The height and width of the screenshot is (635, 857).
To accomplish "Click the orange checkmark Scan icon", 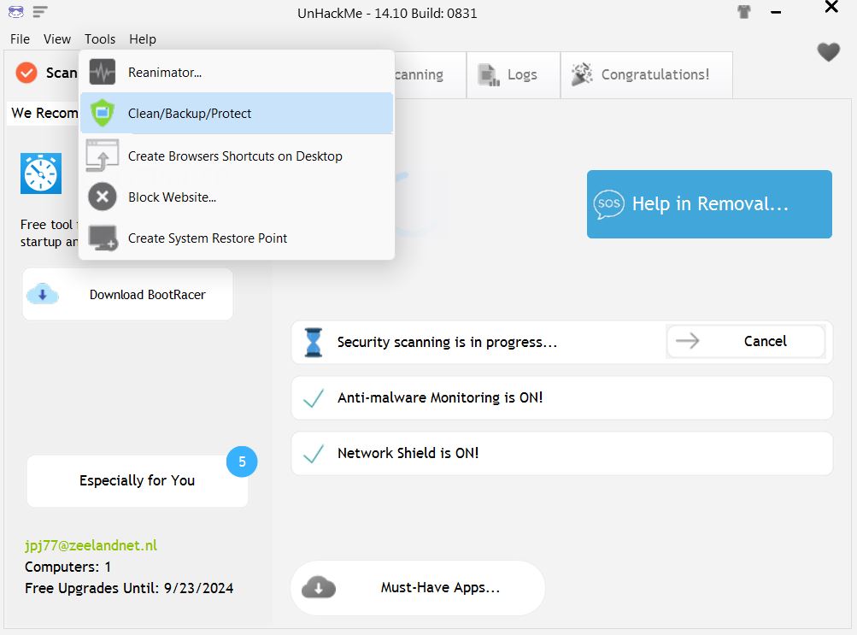I will [26, 72].
